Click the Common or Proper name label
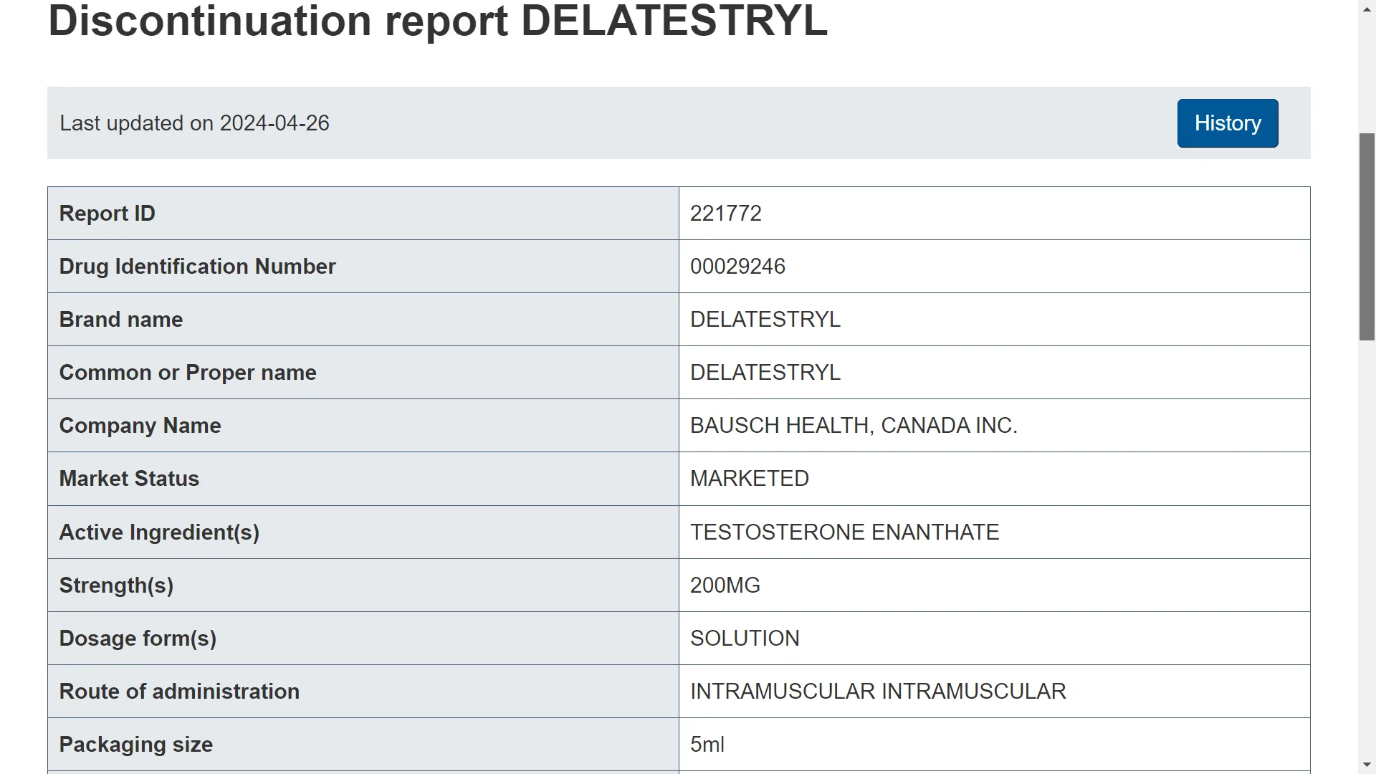This screenshot has height=774, width=1376. pos(188,373)
